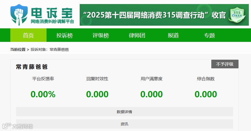Click the 0.00% feedback rate value
The height and width of the screenshot is (131, 251).
pyautogui.click(x=43, y=94)
